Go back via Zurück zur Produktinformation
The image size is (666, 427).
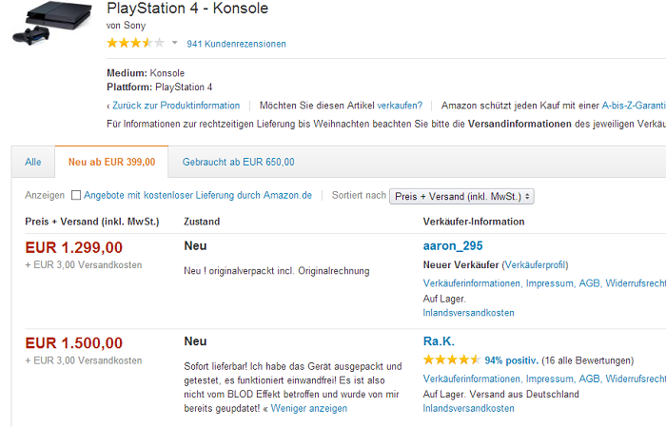(176, 106)
